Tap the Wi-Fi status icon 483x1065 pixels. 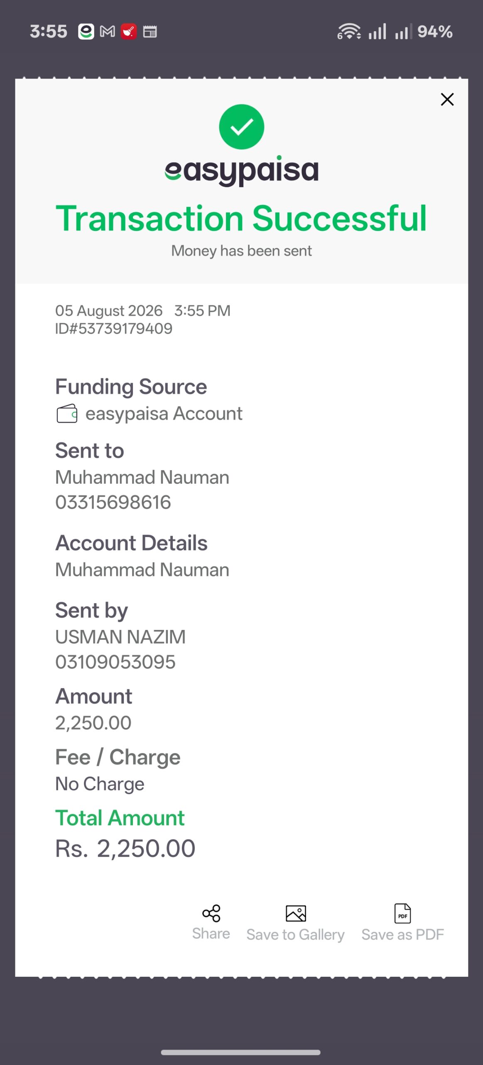349,31
